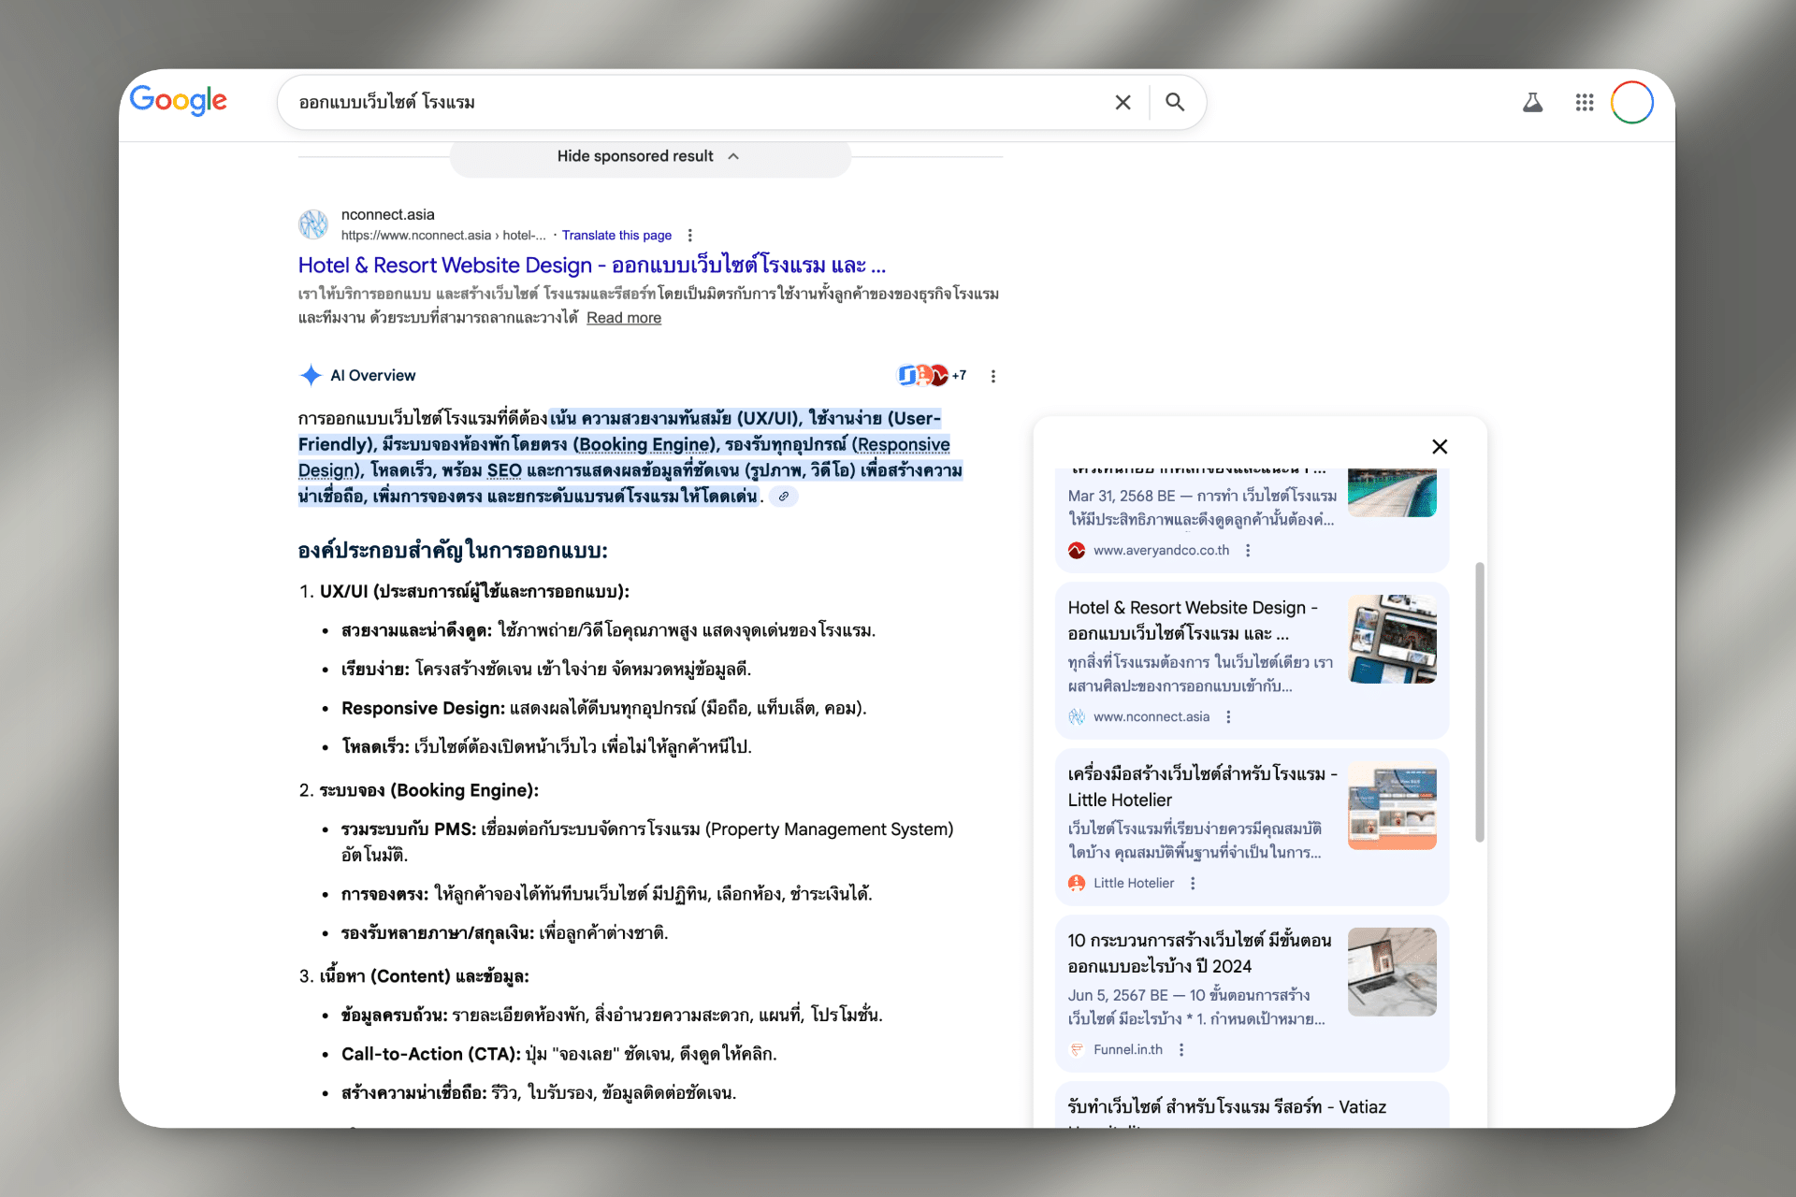Open options for www.averyandco.co.th source

1248,551
